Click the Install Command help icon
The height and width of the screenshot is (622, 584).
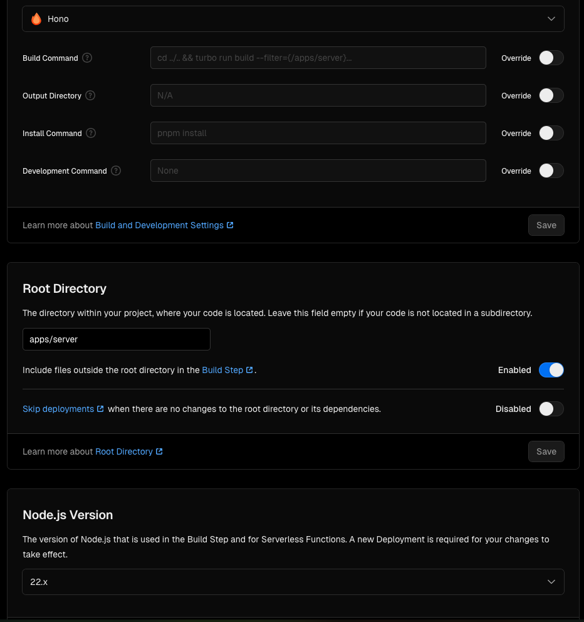tap(91, 134)
